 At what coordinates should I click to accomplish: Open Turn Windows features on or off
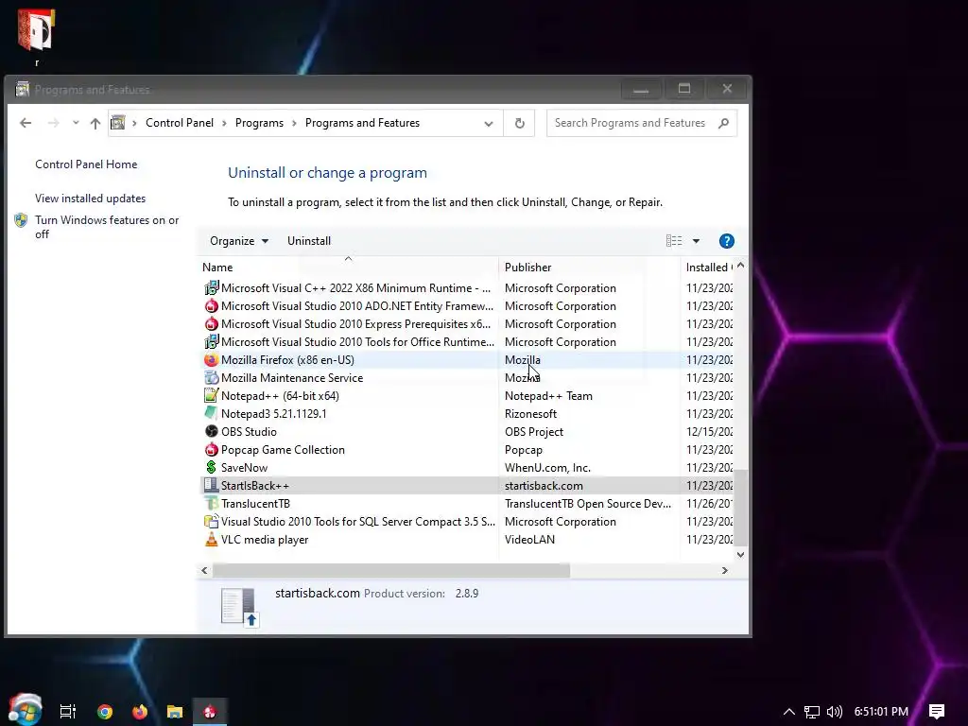point(107,227)
